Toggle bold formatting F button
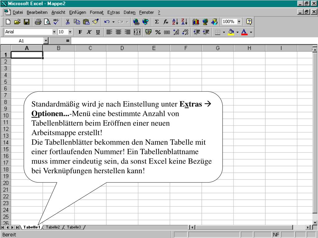 point(80,32)
